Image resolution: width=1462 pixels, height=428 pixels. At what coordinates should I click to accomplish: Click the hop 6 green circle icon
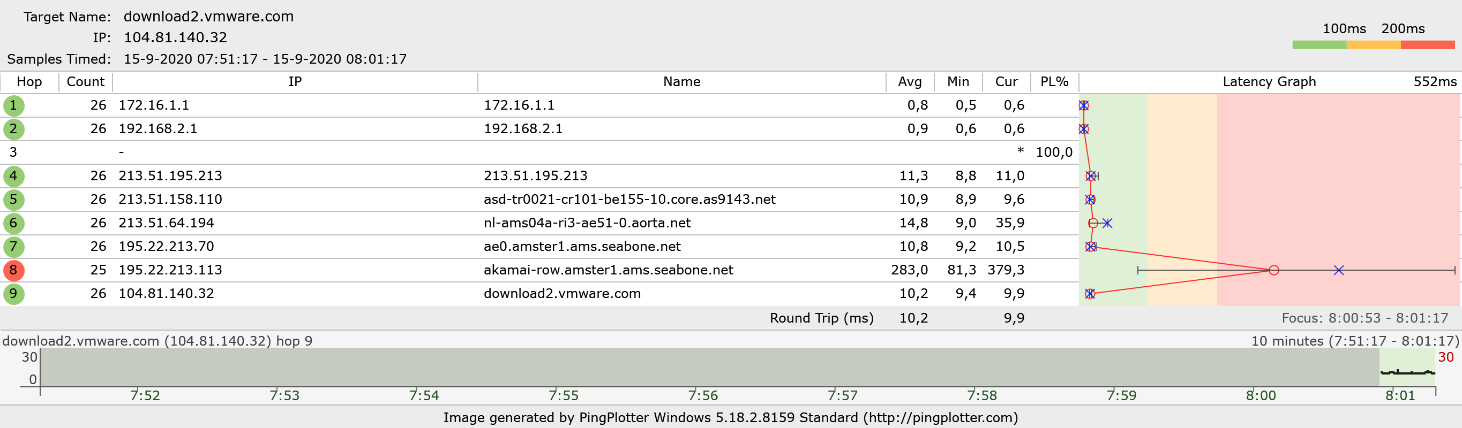13,223
